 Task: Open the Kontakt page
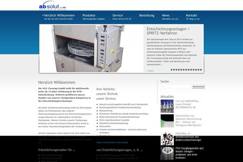coord(193,17)
